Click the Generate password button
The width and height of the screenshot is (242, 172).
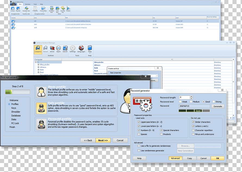pyautogui.click(x=218, y=107)
